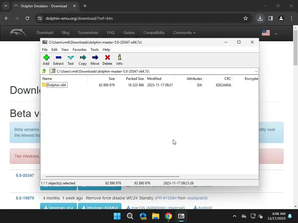Hit the red Delete icon
This screenshot has height=223, width=298.
[x=107, y=60]
